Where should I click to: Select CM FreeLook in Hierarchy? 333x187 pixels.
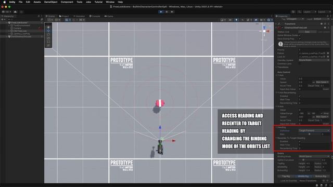pos(20,31)
